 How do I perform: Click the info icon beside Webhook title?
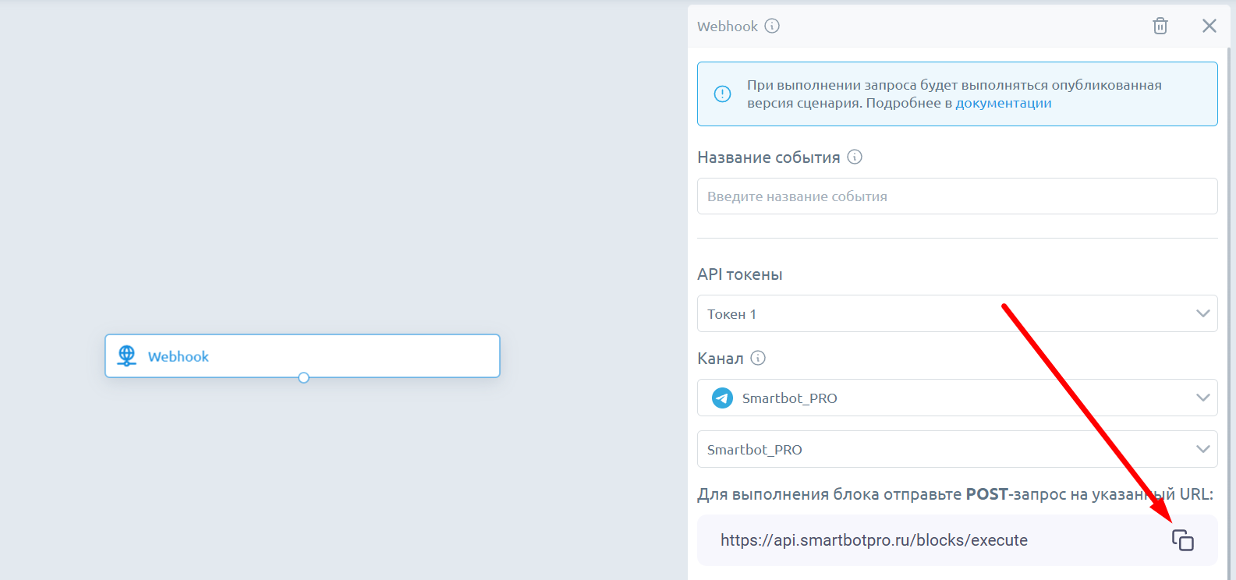click(772, 26)
